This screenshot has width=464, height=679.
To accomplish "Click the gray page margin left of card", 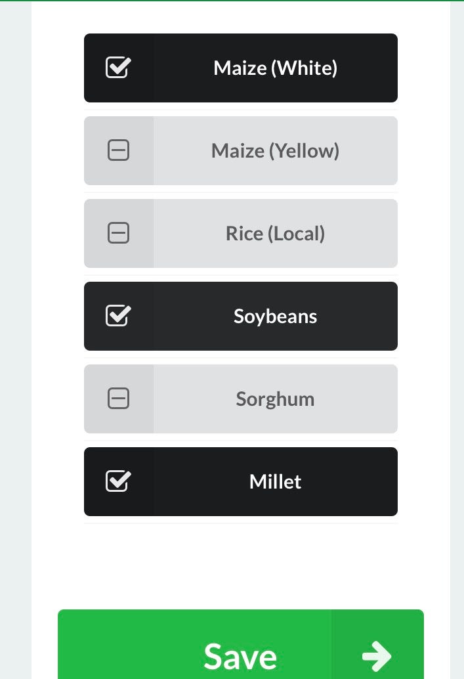I will click(16, 340).
